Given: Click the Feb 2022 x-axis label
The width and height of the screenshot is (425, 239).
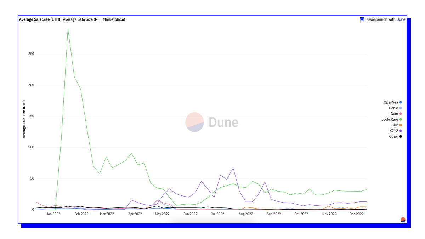Looking at the screenshot, I should pyautogui.click(x=81, y=214).
